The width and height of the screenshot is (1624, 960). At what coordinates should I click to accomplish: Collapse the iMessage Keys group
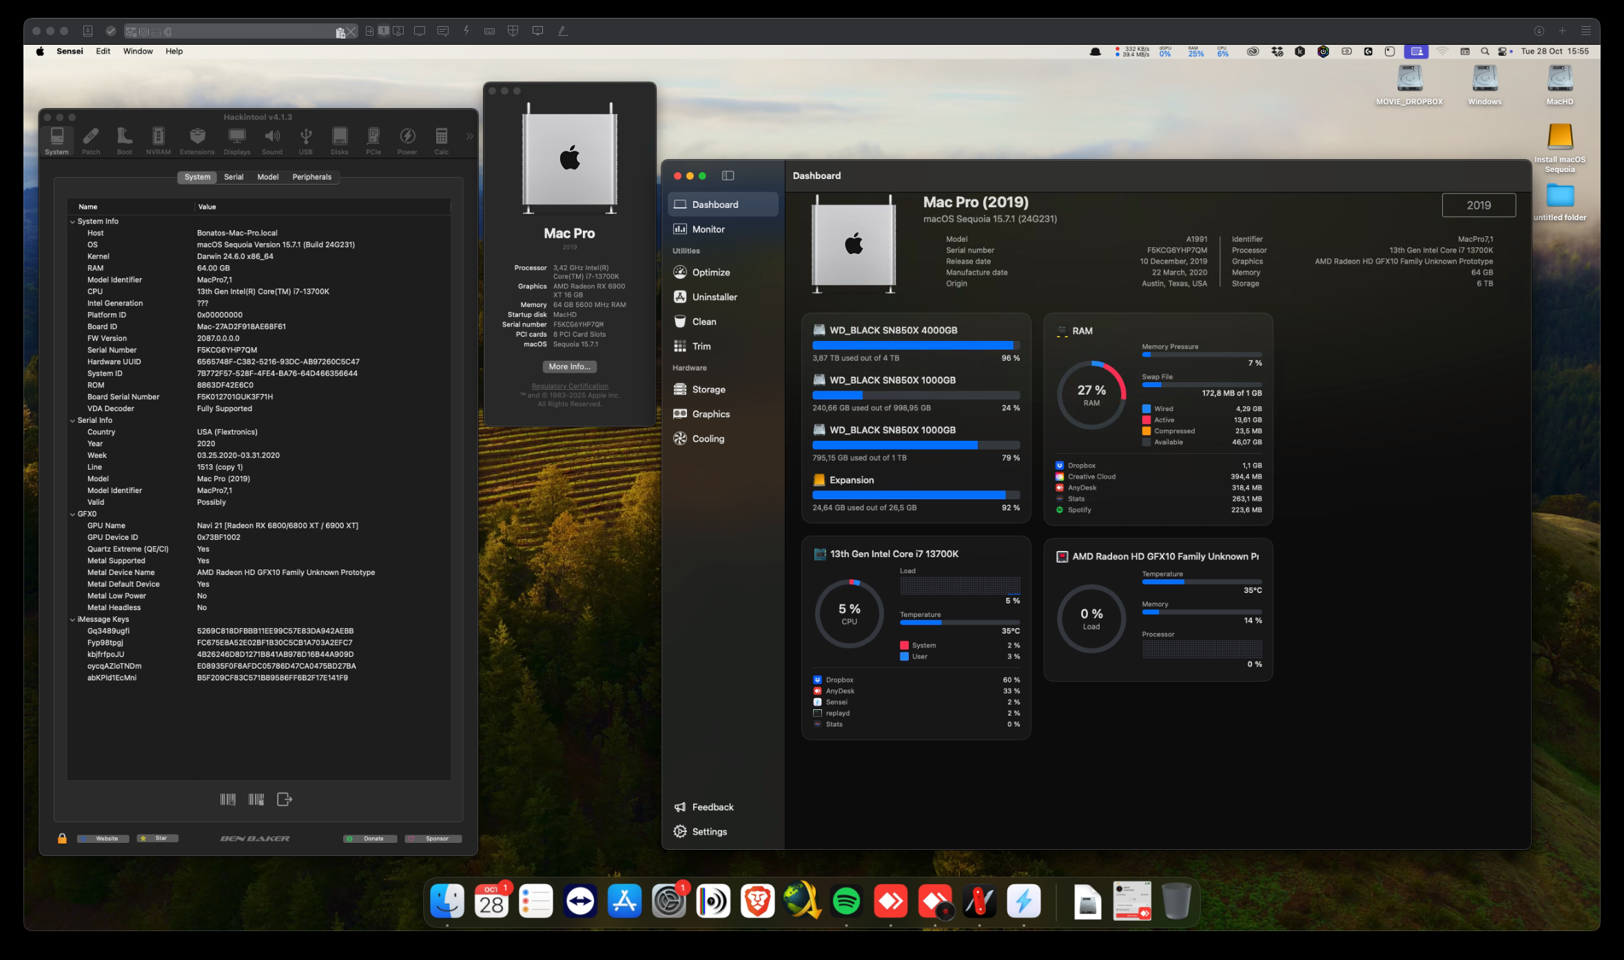click(x=72, y=620)
